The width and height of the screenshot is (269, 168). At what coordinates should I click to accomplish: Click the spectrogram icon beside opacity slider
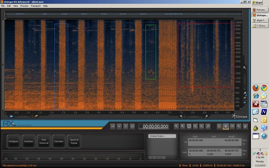[x=36, y=116]
